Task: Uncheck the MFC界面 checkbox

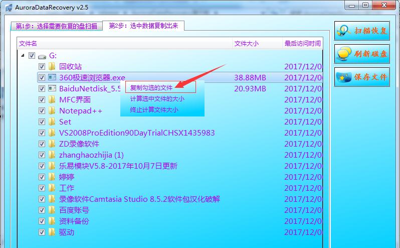Action: 42,99
